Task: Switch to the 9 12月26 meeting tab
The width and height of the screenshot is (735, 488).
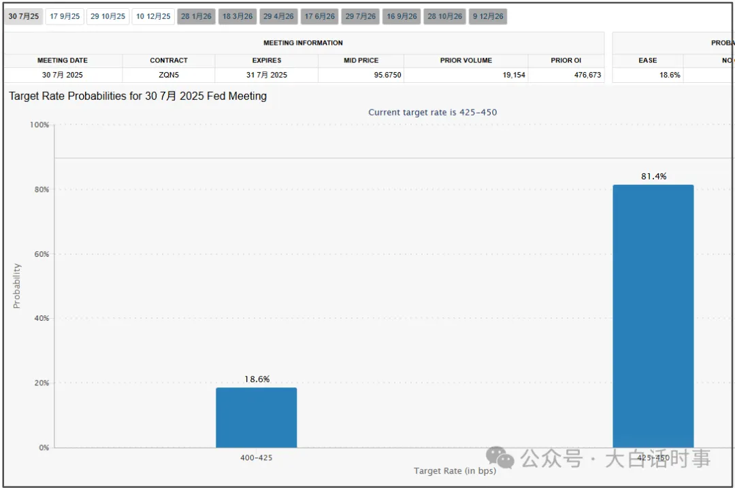Action: (488, 16)
